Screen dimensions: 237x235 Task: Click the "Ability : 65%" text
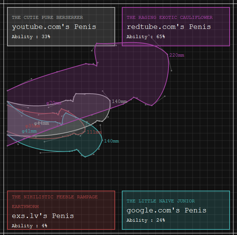(x=146, y=37)
